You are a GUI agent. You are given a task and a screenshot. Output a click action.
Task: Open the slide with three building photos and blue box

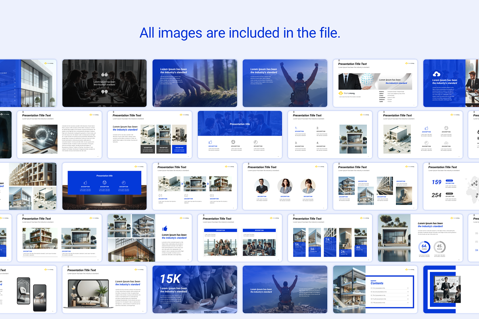point(150,135)
